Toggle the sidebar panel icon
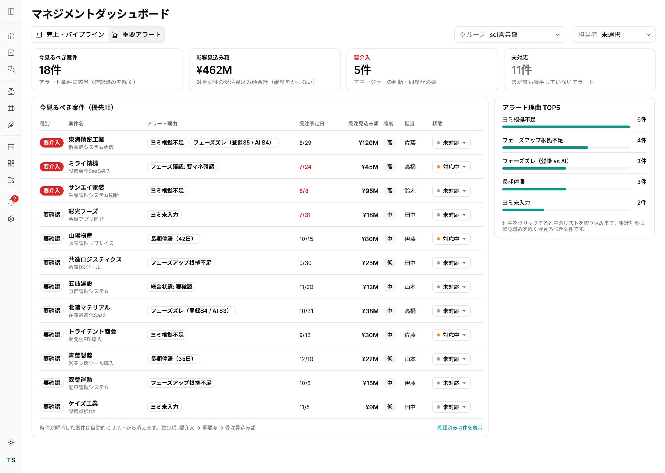 tap(11, 12)
